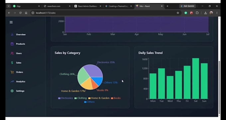The height and width of the screenshot is (120, 226).
Task: Open browser downloads icon
Action: pos(205,13)
